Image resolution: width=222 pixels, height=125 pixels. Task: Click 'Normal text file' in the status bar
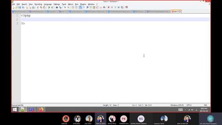(x=17, y=105)
